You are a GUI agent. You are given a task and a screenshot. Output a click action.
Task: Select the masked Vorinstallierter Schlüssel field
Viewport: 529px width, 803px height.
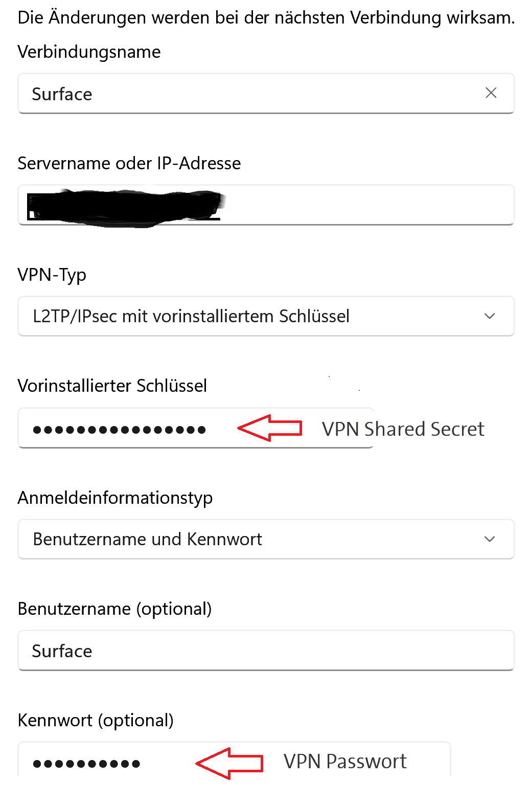(x=119, y=429)
